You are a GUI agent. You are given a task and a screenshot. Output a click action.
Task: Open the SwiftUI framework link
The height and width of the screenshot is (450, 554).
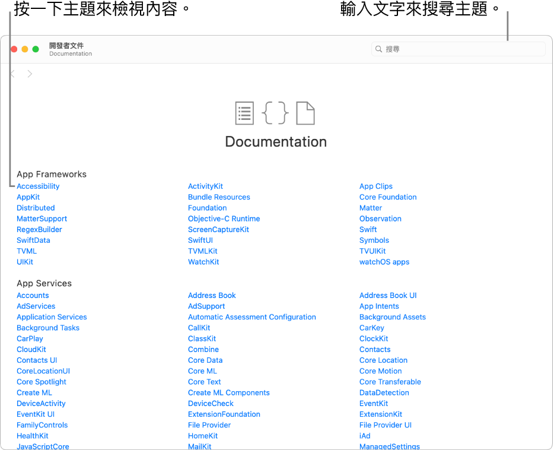[200, 240]
